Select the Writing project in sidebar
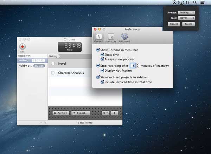211x154 pixels. (32, 60)
